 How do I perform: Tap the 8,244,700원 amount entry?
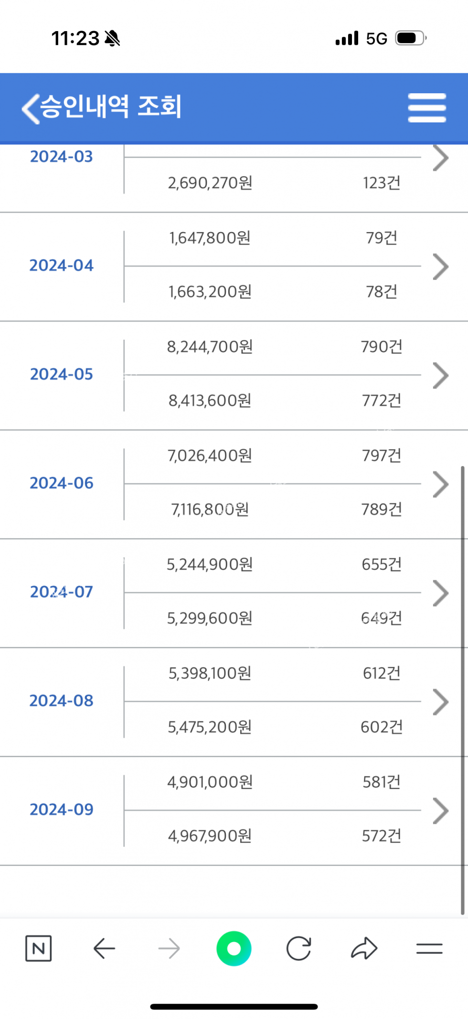210,347
